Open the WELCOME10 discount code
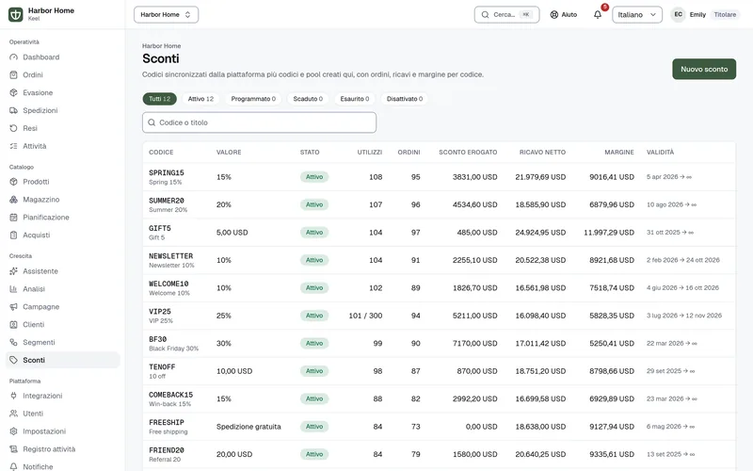 point(168,284)
